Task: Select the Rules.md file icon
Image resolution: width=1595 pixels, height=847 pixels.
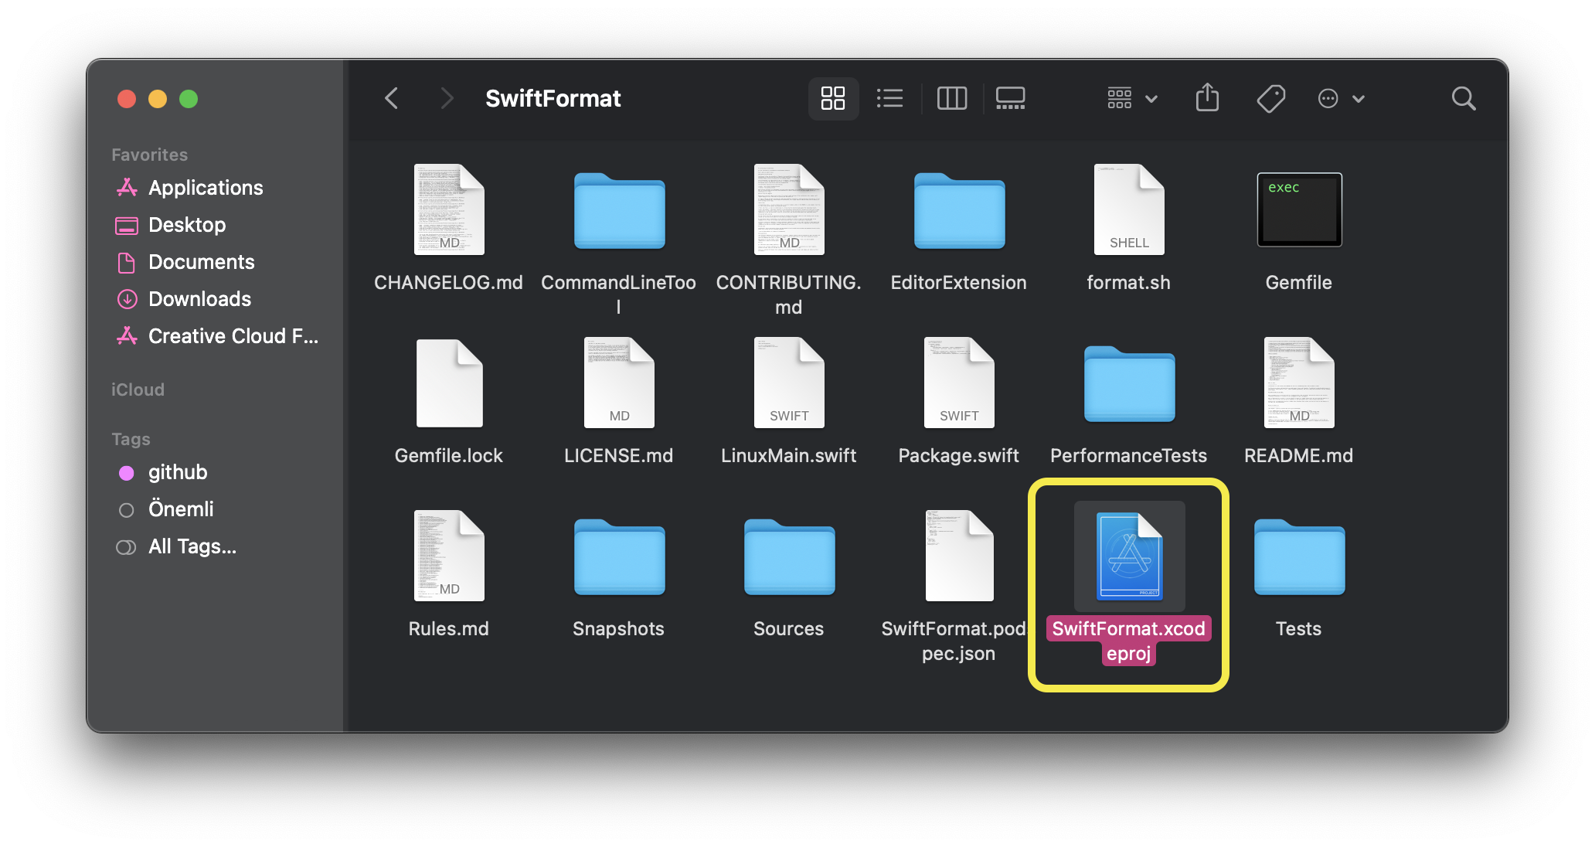Action: coord(449,556)
